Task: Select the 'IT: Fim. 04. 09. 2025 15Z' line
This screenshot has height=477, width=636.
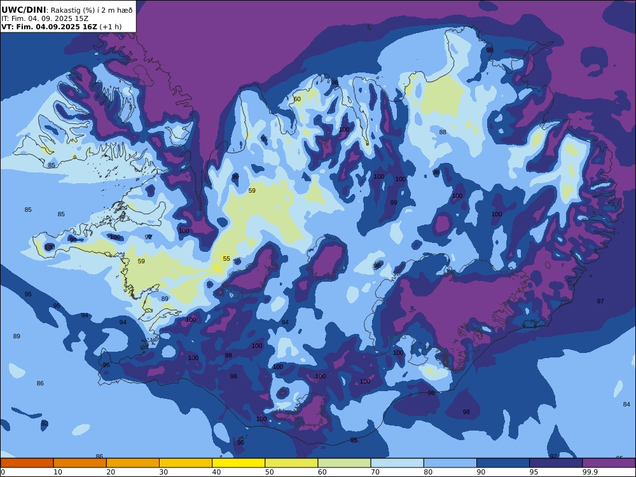Action: coord(45,18)
